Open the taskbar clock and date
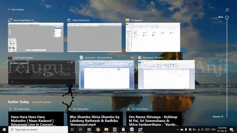 pyautogui.click(x=222, y=130)
